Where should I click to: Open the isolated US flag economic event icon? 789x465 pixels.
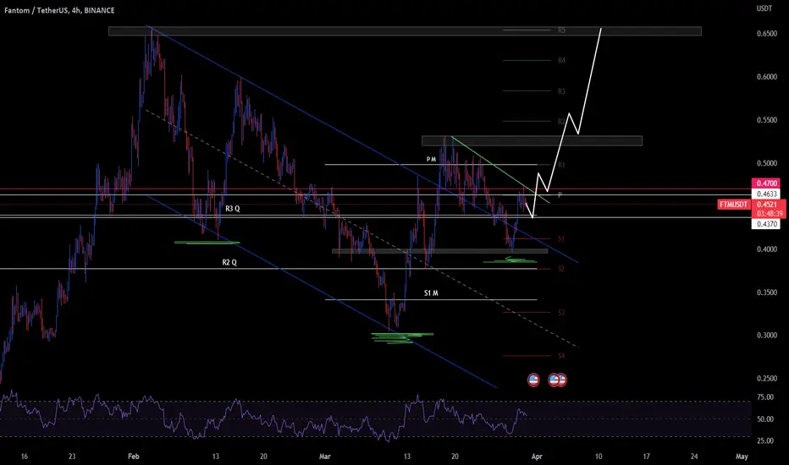pos(533,380)
